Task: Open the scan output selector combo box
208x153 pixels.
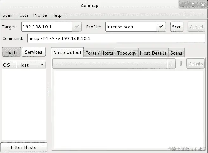Action: 114,64
